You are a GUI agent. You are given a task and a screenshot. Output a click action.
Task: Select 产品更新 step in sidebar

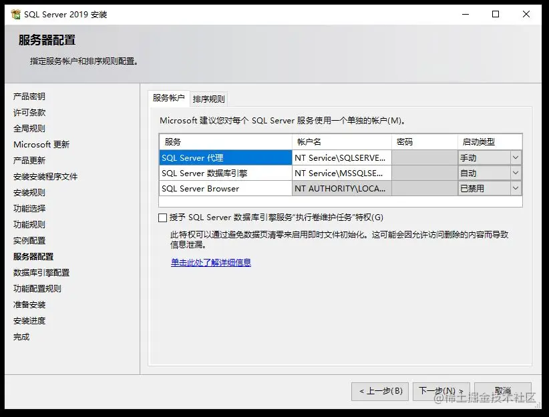[29, 161]
